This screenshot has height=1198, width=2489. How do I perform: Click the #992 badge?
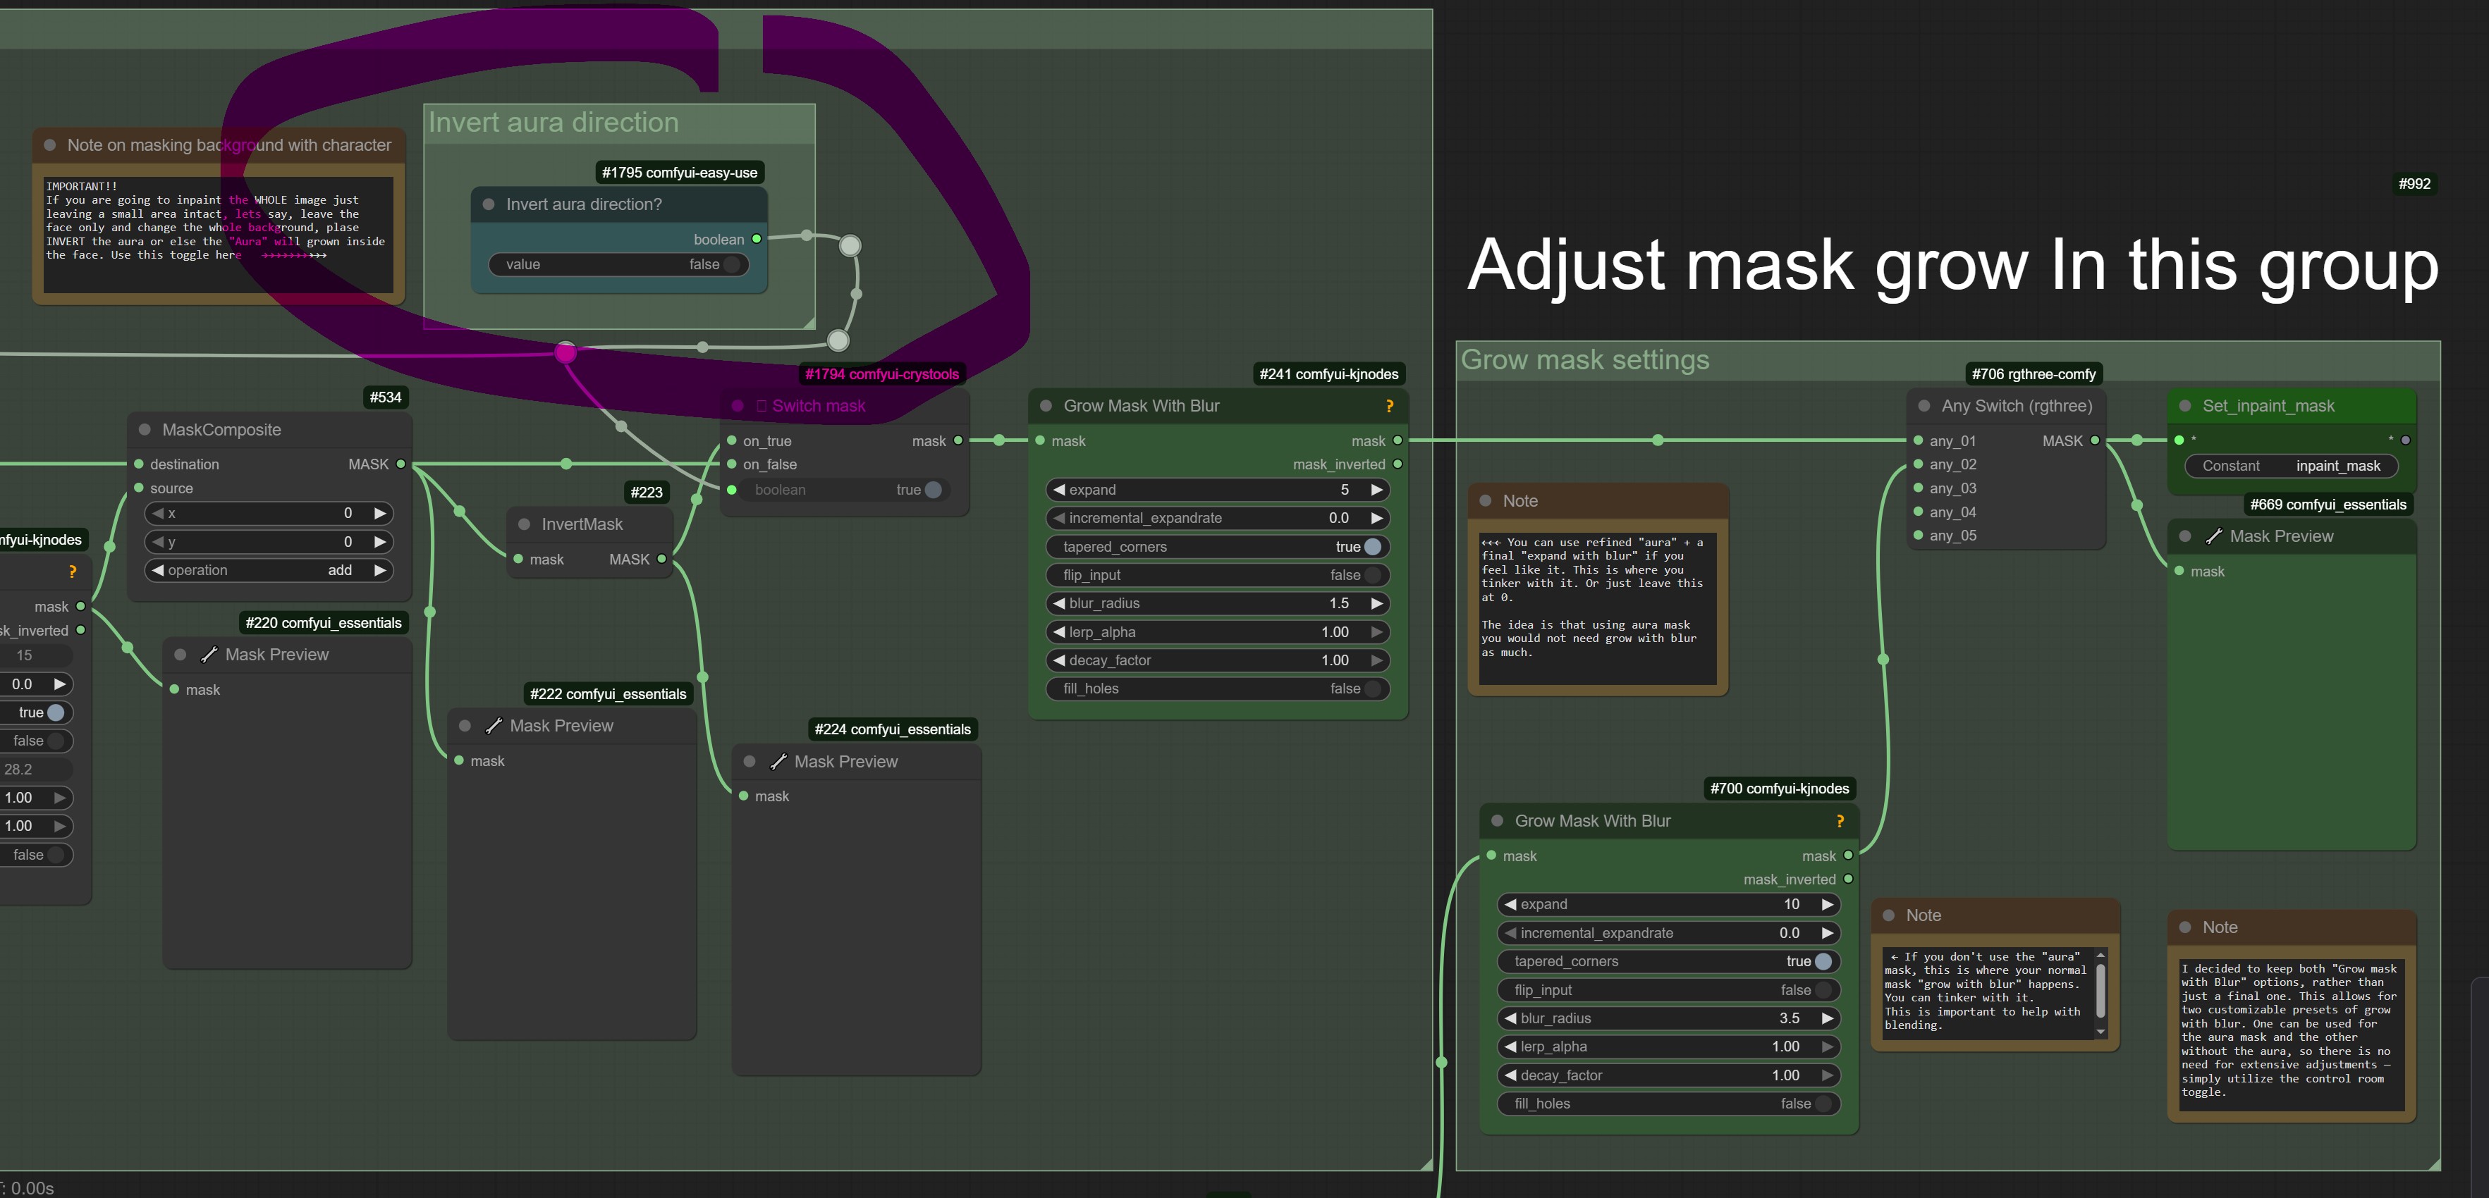pos(2414,183)
